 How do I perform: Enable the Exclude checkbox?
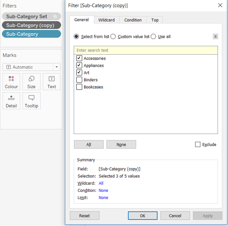[198, 144]
